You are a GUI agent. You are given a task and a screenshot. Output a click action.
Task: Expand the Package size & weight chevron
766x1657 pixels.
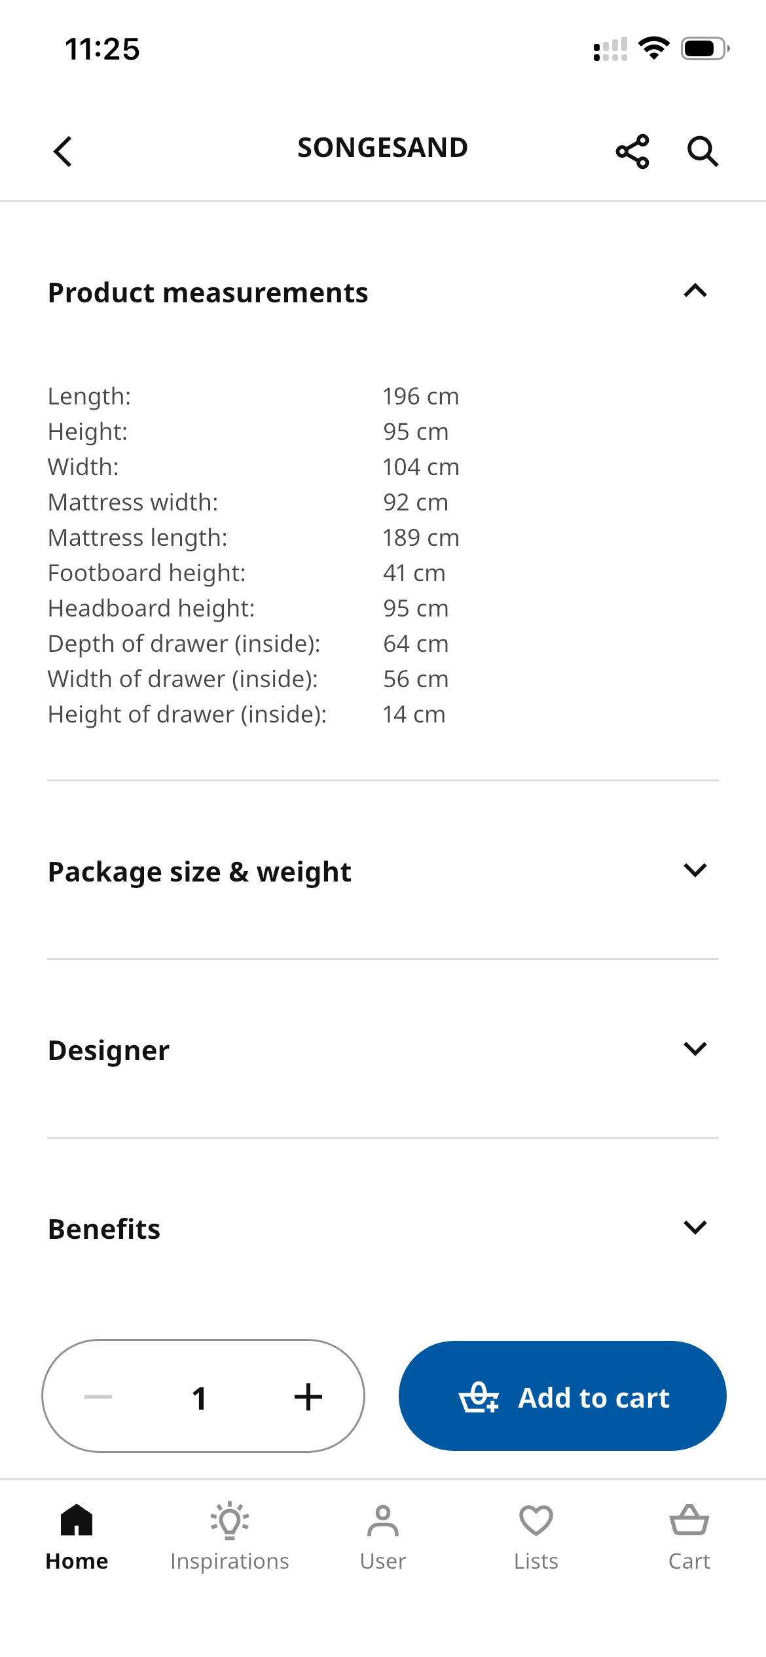[x=695, y=870]
